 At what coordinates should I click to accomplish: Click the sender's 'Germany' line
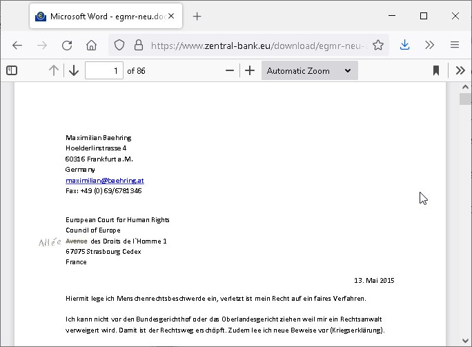point(80,170)
